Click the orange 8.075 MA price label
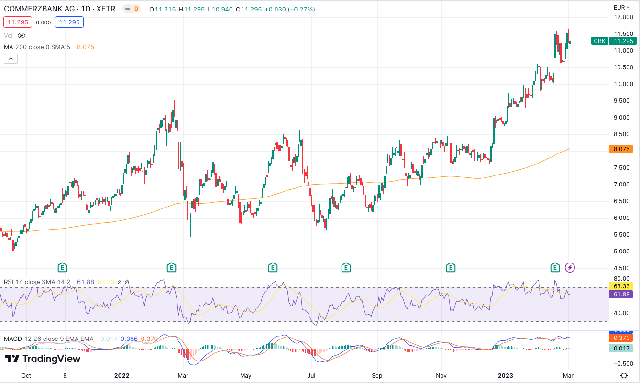This screenshot has width=640, height=383. pos(621,149)
